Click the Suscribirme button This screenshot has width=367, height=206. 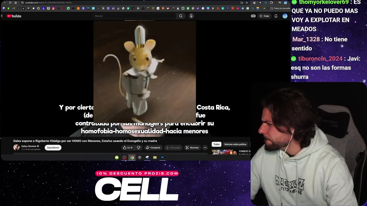click(53, 148)
